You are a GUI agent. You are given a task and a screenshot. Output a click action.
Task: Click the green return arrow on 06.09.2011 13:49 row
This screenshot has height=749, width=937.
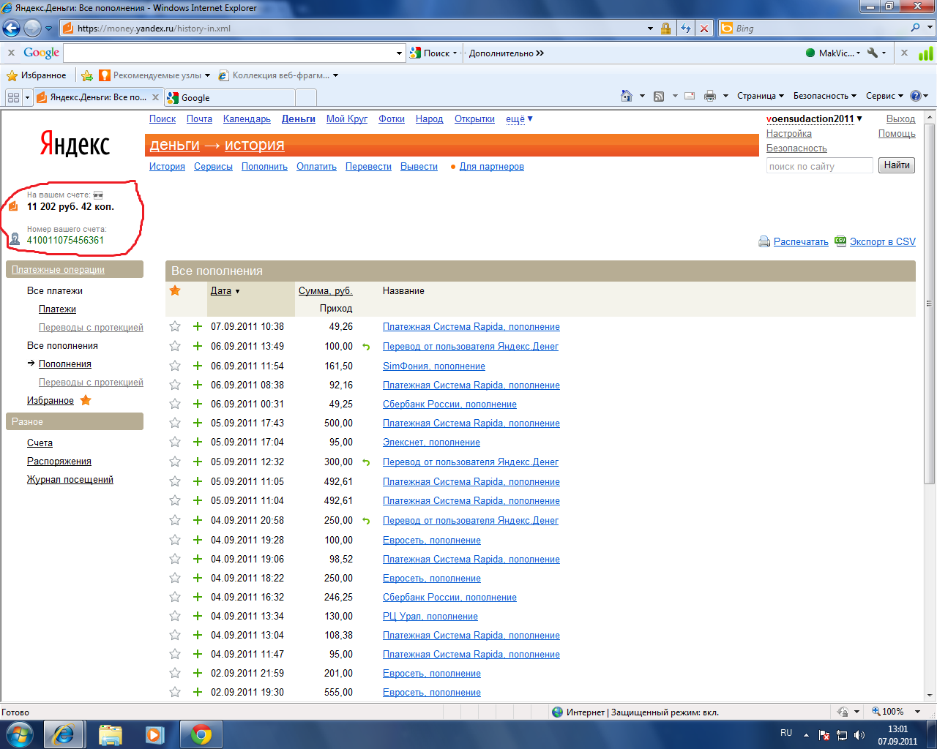pos(366,347)
